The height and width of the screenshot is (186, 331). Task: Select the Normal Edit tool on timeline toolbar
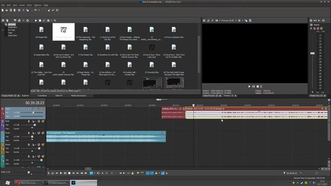pyautogui.click(x=91, y=173)
